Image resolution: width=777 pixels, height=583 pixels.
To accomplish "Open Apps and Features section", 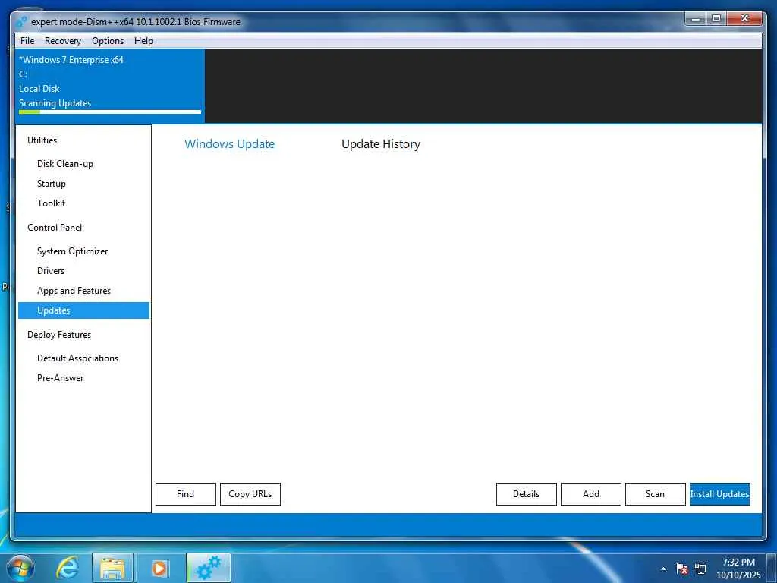I will pyautogui.click(x=74, y=291).
